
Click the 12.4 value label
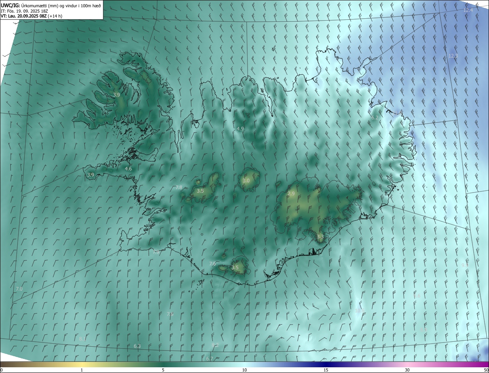click(x=468, y=10)
